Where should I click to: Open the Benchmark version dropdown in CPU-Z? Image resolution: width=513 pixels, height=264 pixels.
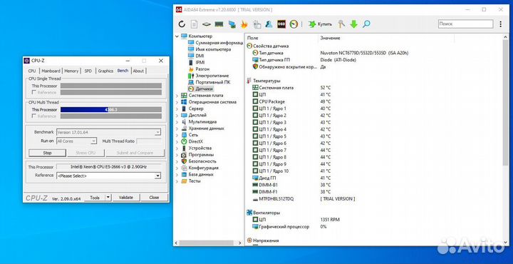coord(108,132)
